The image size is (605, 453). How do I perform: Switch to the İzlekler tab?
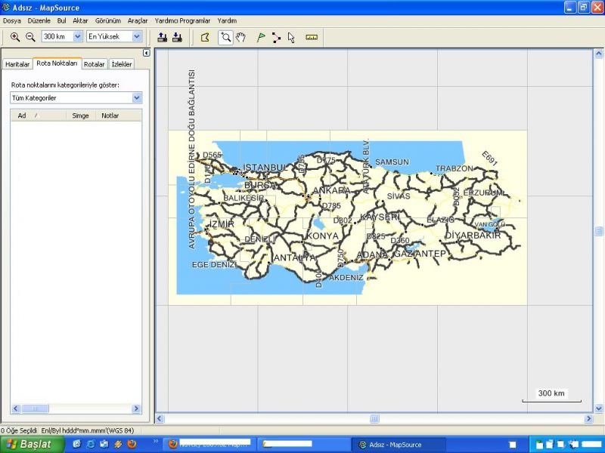click(x=123, y=64)
